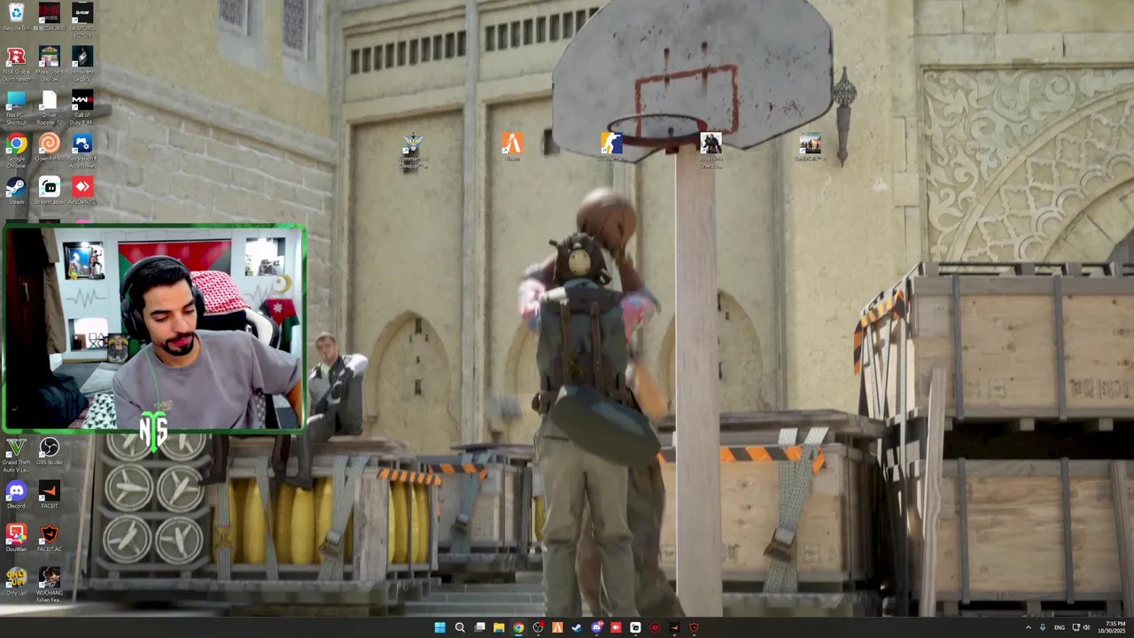Launch the Only Up! desktop shortcut
The width and height of the screenshot is (1134, 638).
tap(16, 581)
